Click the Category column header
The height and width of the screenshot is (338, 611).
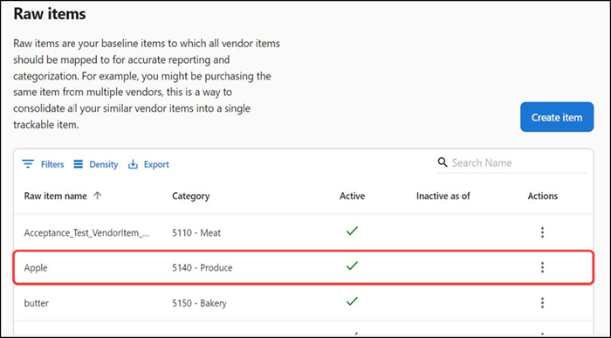(x=190, y=196)
